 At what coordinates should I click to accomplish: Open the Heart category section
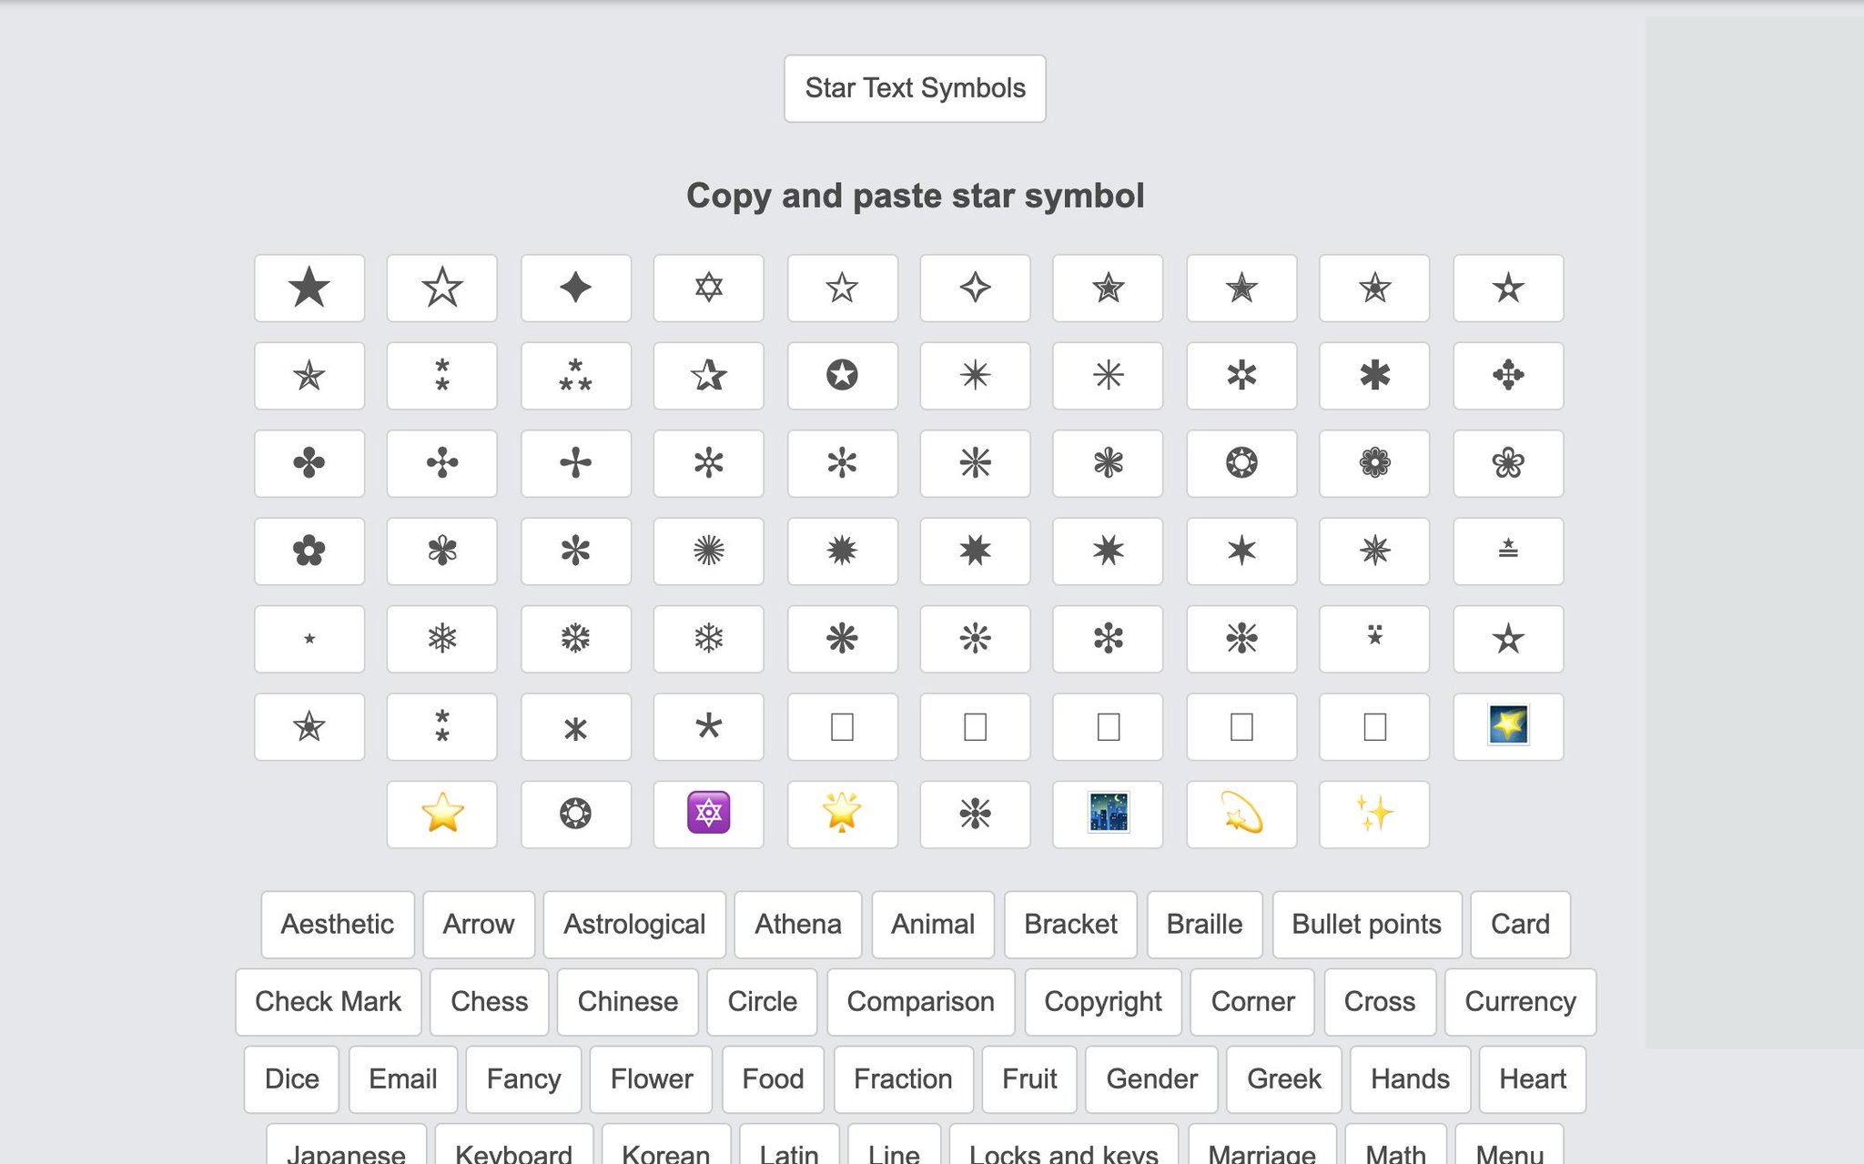coord(1533,1078)
